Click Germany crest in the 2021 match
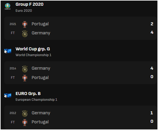 (25, 33)
